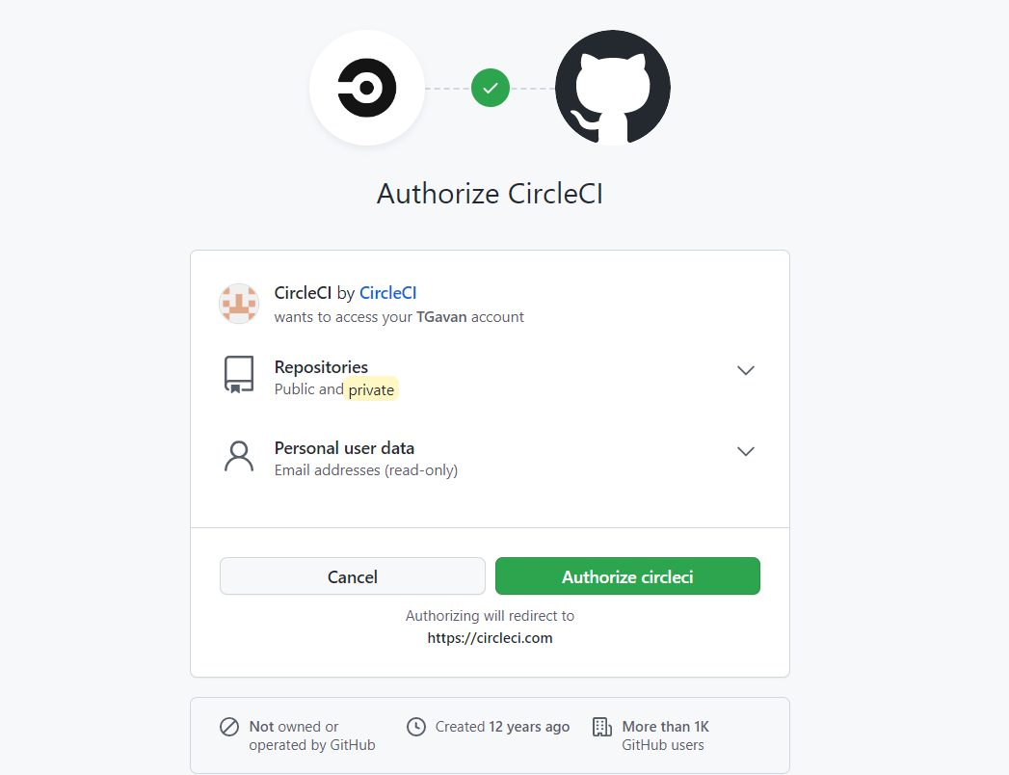The image size is (1009, 775).
Task: Click the green Authorize circleci button
Action: (627, 576)
